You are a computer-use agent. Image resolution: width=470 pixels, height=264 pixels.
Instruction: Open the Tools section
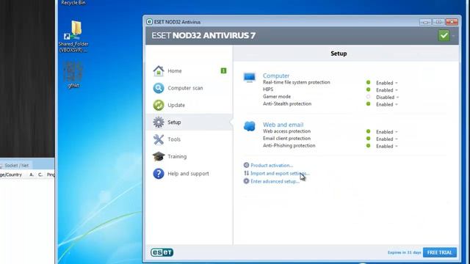(189, 139)
